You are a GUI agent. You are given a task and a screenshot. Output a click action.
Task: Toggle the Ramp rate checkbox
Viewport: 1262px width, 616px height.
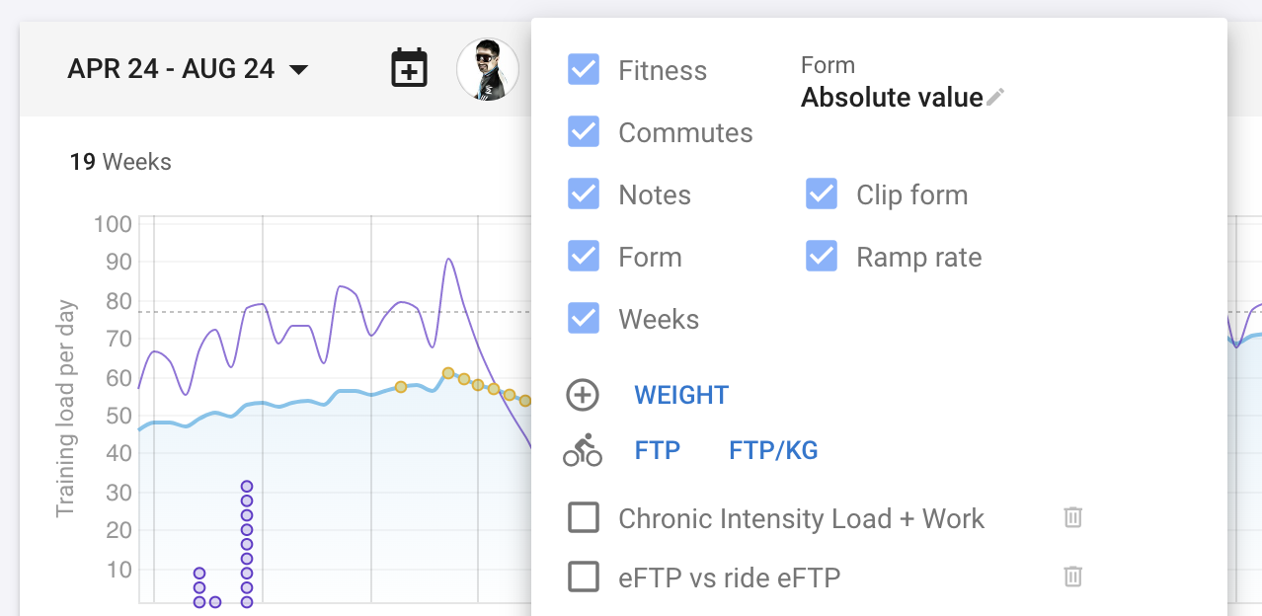click(x=821, y=256)
